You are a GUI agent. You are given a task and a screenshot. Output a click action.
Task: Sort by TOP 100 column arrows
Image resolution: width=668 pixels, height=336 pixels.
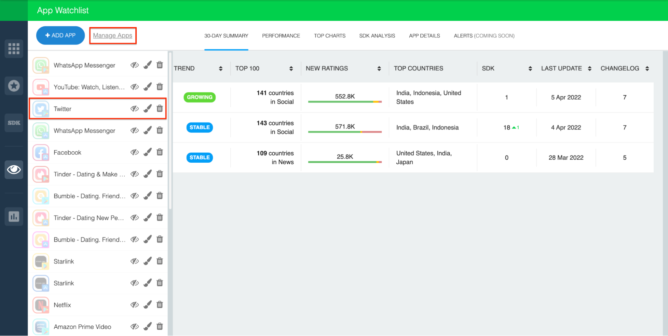291,68
